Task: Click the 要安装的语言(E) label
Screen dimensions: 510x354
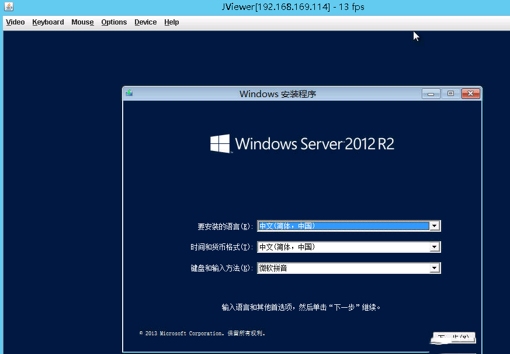Action: [225, 226]
